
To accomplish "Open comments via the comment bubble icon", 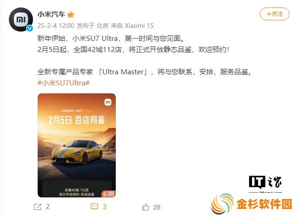I will pyautogui.click(x=94, y=207).
